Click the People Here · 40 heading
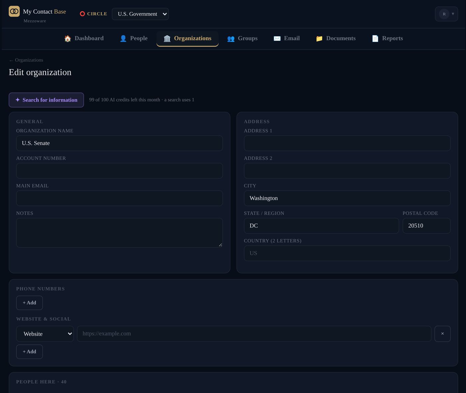466x393 pixels. click(x=41, y=382)
